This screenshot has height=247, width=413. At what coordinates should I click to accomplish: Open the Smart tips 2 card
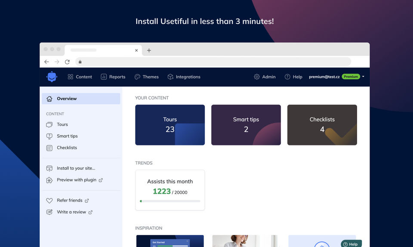pos(246,125)
